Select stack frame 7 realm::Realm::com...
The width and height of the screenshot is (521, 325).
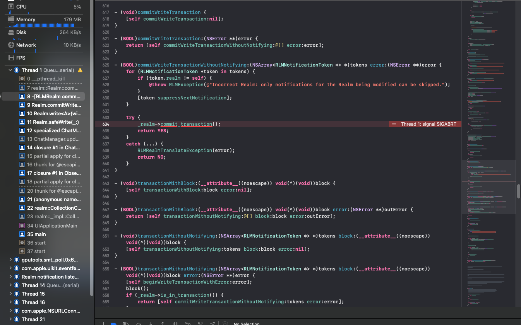[x=43, y=88]
